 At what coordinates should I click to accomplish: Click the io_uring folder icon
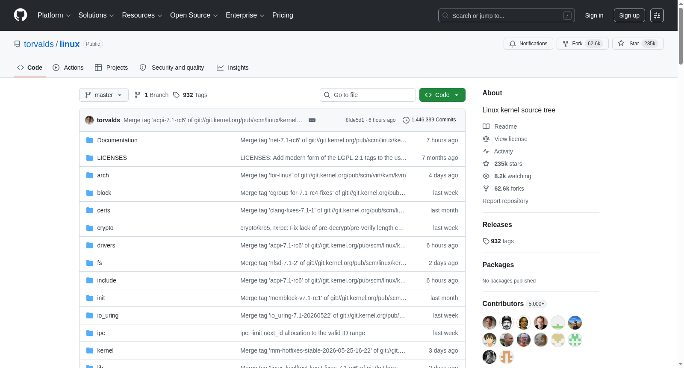coord(90,315)
